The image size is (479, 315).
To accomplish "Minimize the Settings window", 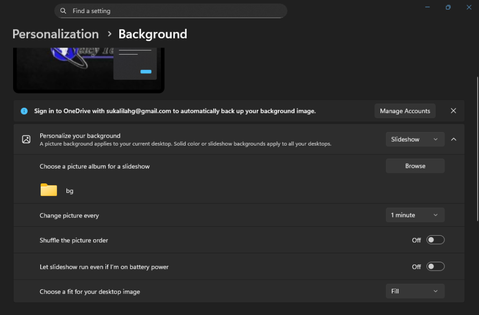I will tap(427, 7).
